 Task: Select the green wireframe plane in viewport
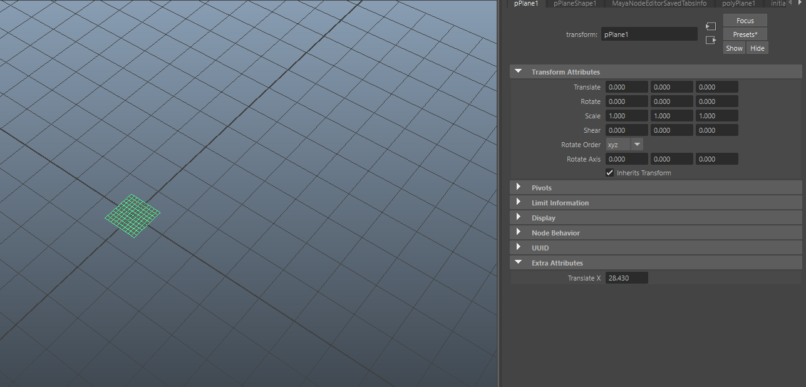tap(132, 216)
